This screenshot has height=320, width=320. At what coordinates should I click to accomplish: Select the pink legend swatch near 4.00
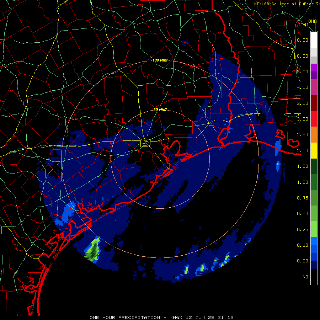pyautogui.click(x=314, y=87)
